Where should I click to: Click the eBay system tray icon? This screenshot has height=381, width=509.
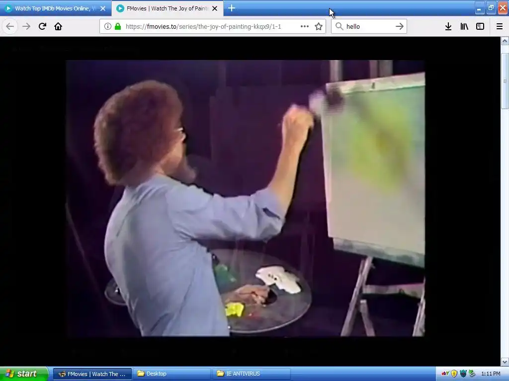(445, 374)
